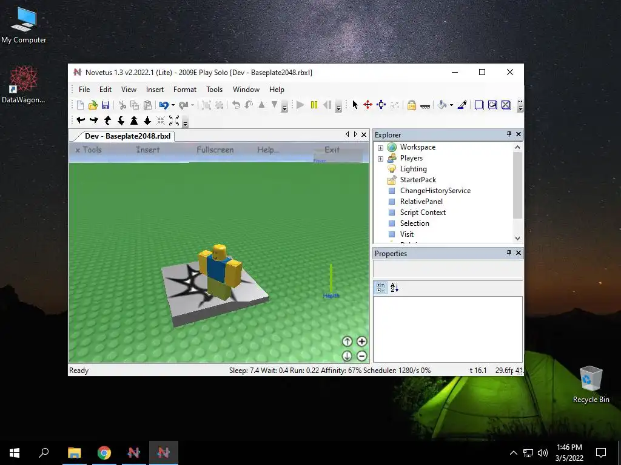This screenshot has width=621, height=465.
Task: Open File Explorer from the taskbar
Action: click(x=75, y=453)
